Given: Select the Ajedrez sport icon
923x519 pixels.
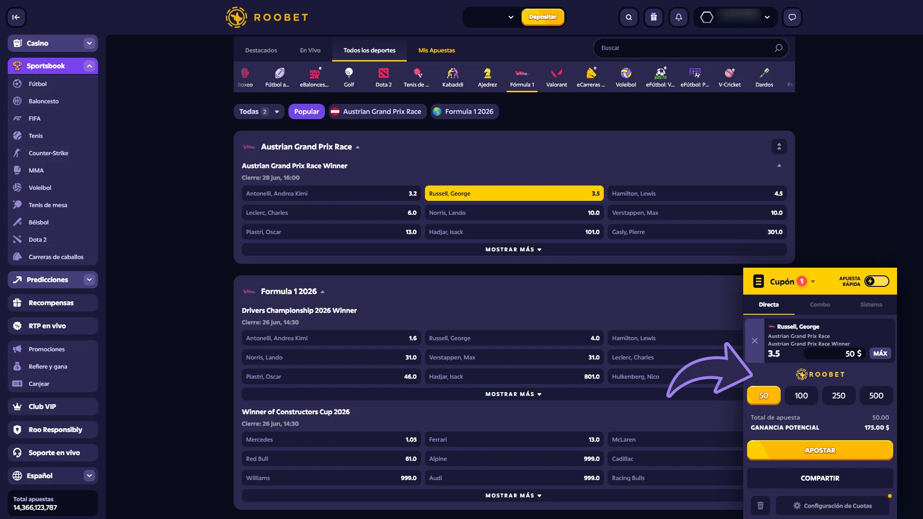Looking at the screenshot, I should tap(487, 77).
